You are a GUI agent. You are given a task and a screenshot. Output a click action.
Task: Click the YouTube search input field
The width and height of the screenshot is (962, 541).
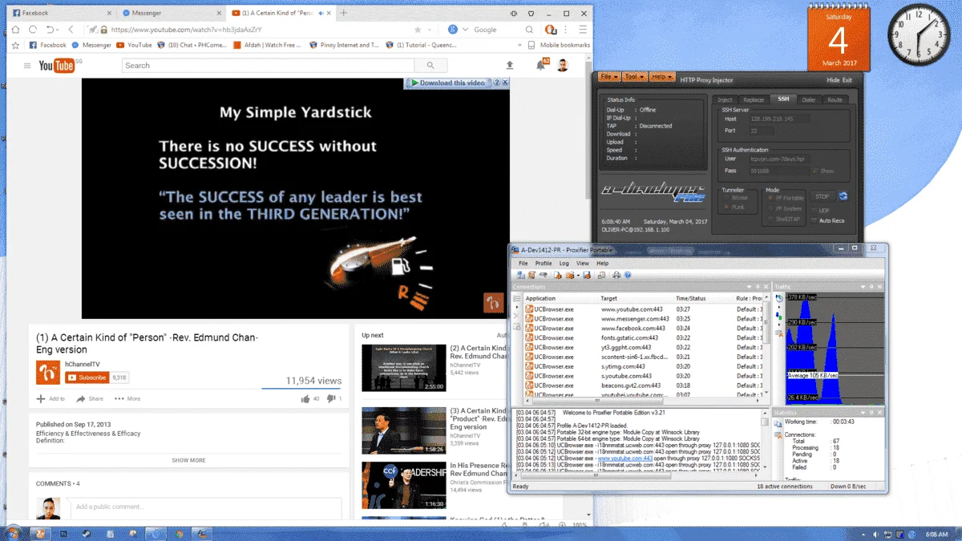[x=269, y=66]
